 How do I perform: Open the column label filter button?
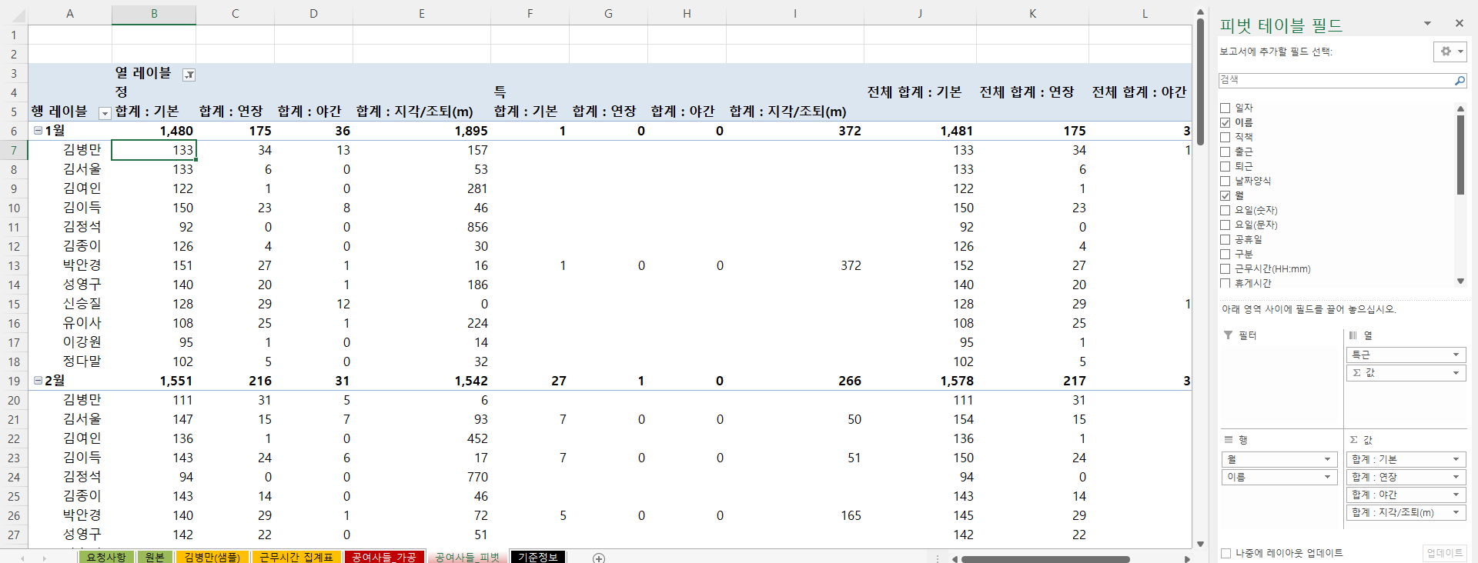pyautogui.click(x=189, y=75)
